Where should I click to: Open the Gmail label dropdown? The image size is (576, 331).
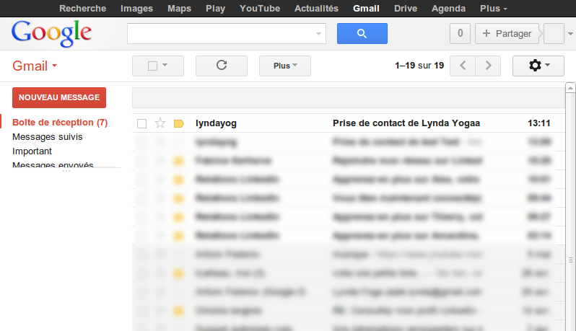(35, 66)
